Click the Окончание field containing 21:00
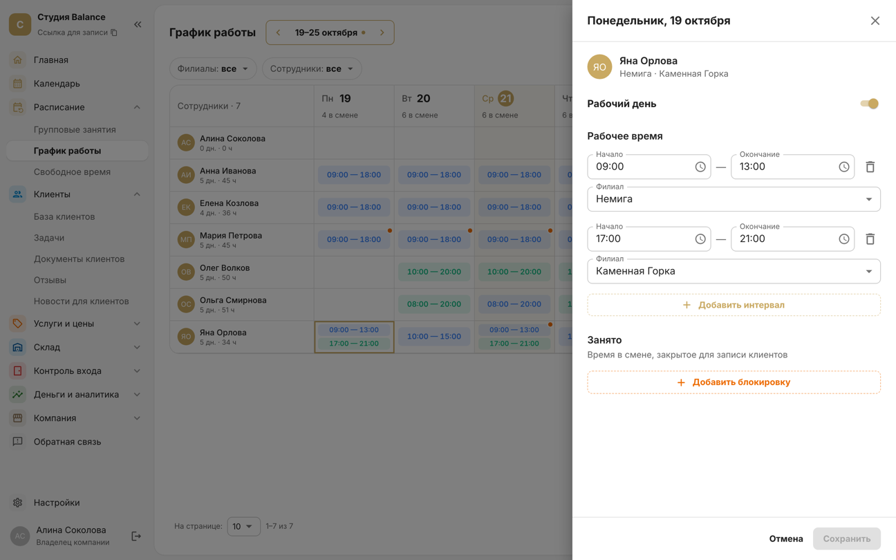The width and height of the screenshot is (896, 560). [x=792, y=239]
